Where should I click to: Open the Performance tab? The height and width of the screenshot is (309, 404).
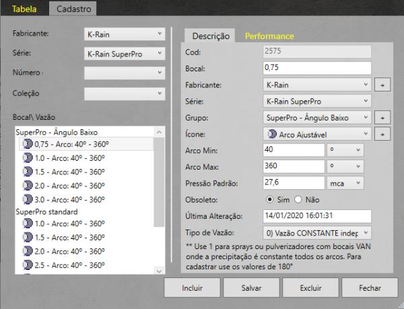tap(269, 36)
